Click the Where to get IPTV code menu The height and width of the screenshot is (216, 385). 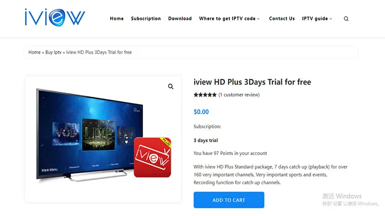pyautogui.click(x=227, y=18)
